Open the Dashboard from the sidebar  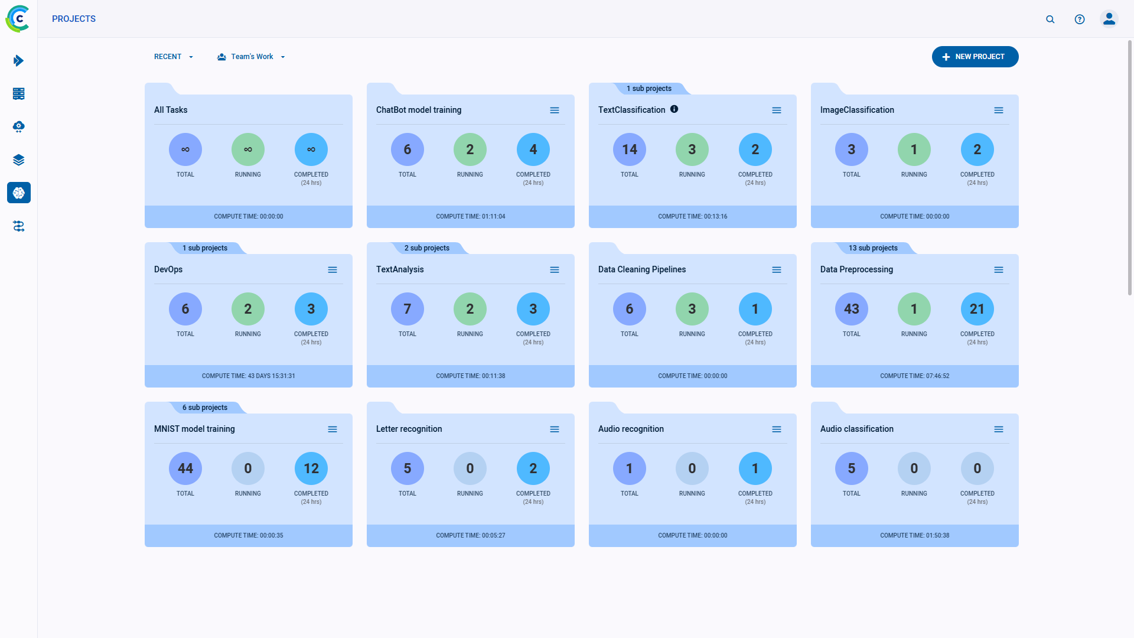coord(18,61)
